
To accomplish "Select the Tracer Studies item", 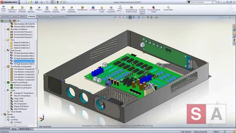I will pos(16,112).
